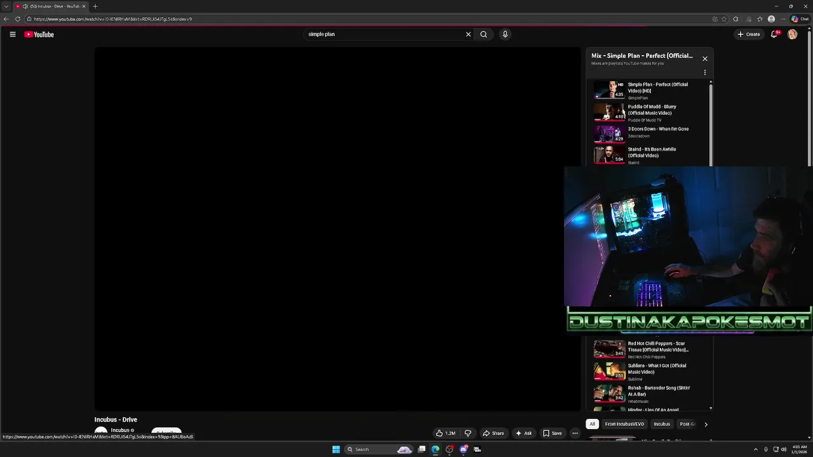Go to the YouTube home logo

pyautogui.click(x=39, y=34)
